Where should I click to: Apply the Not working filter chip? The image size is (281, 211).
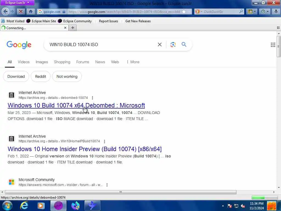pyautogui.click(x=67, y=76)
